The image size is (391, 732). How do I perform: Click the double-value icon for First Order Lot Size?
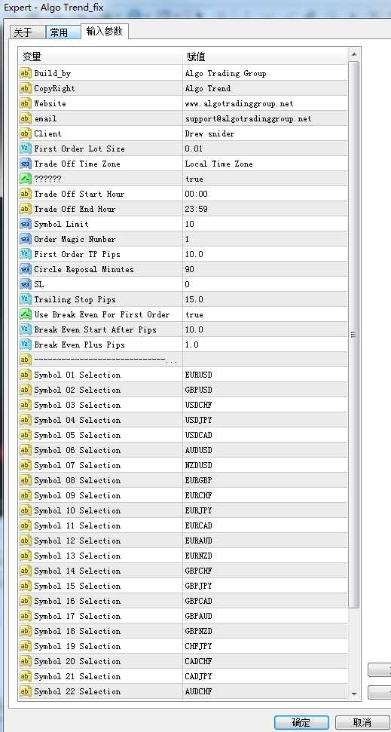(25, 149)
